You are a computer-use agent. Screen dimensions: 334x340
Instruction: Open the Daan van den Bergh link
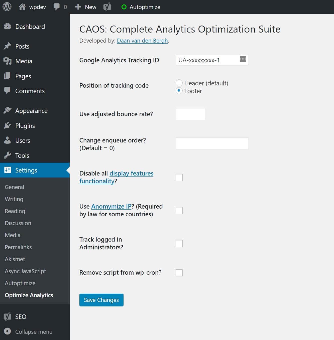click(142, 41)
